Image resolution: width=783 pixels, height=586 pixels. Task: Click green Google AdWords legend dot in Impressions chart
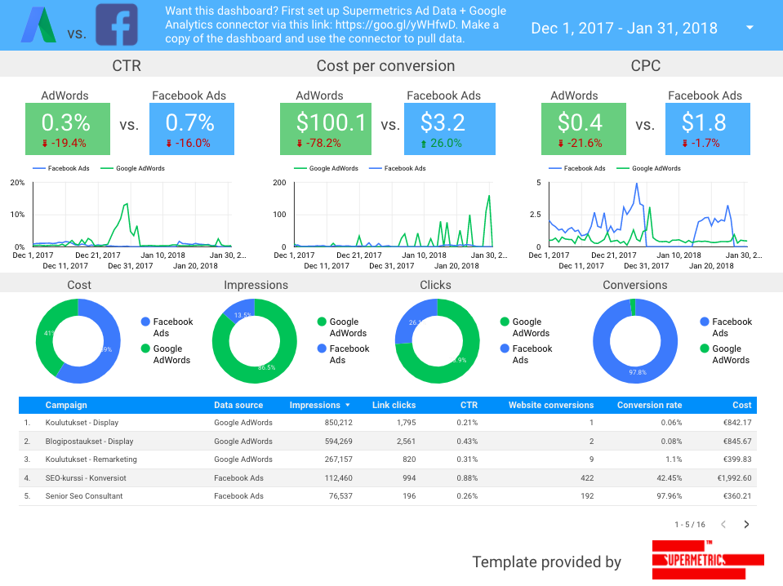click(322, 322)
